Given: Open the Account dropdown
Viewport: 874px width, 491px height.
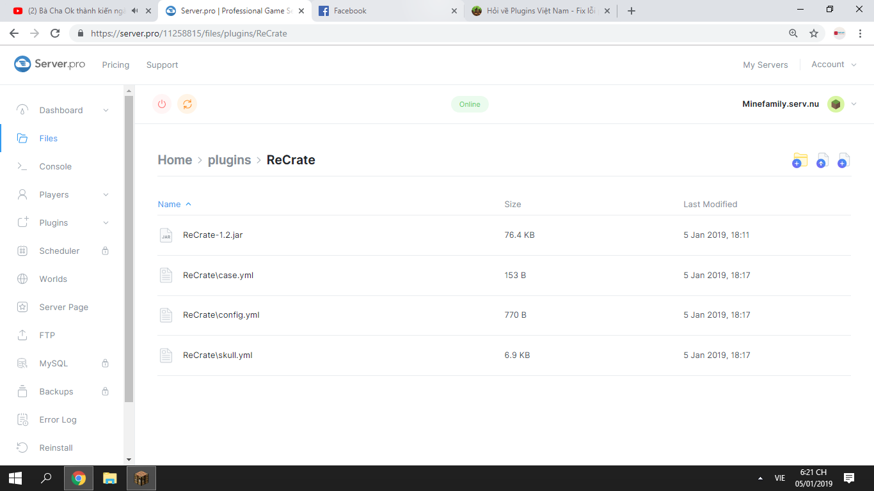Looking at the screenshot, I should 834,65.
